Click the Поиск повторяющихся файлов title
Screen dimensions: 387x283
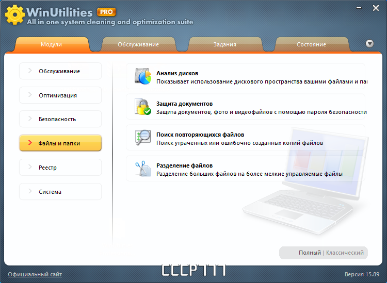(x=200, y=135)
